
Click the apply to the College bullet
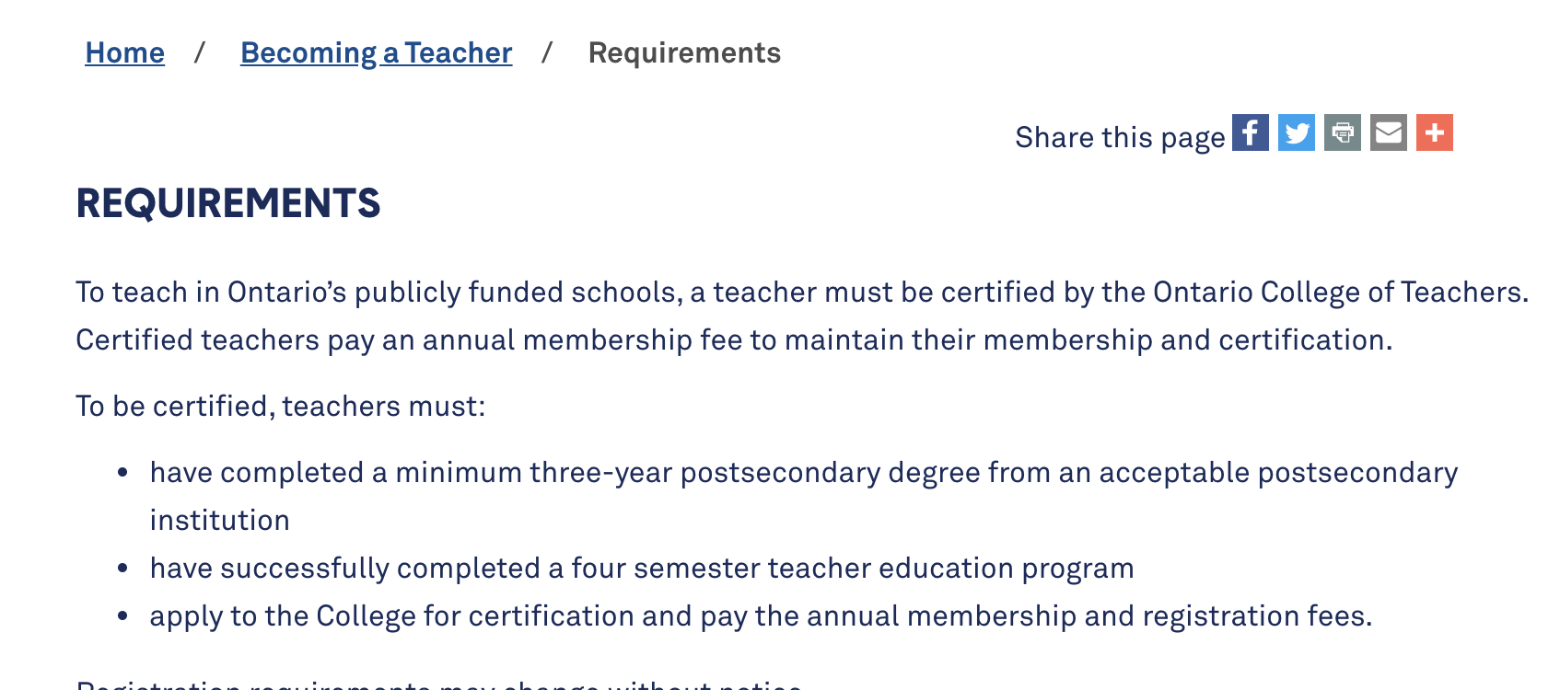tap(761, 616)
